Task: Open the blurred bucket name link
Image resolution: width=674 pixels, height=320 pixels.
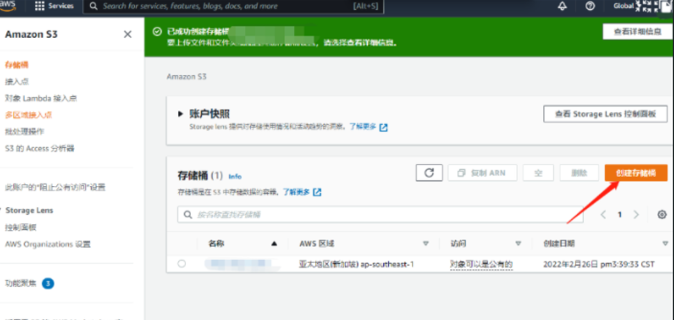Action: click(241, 264)
